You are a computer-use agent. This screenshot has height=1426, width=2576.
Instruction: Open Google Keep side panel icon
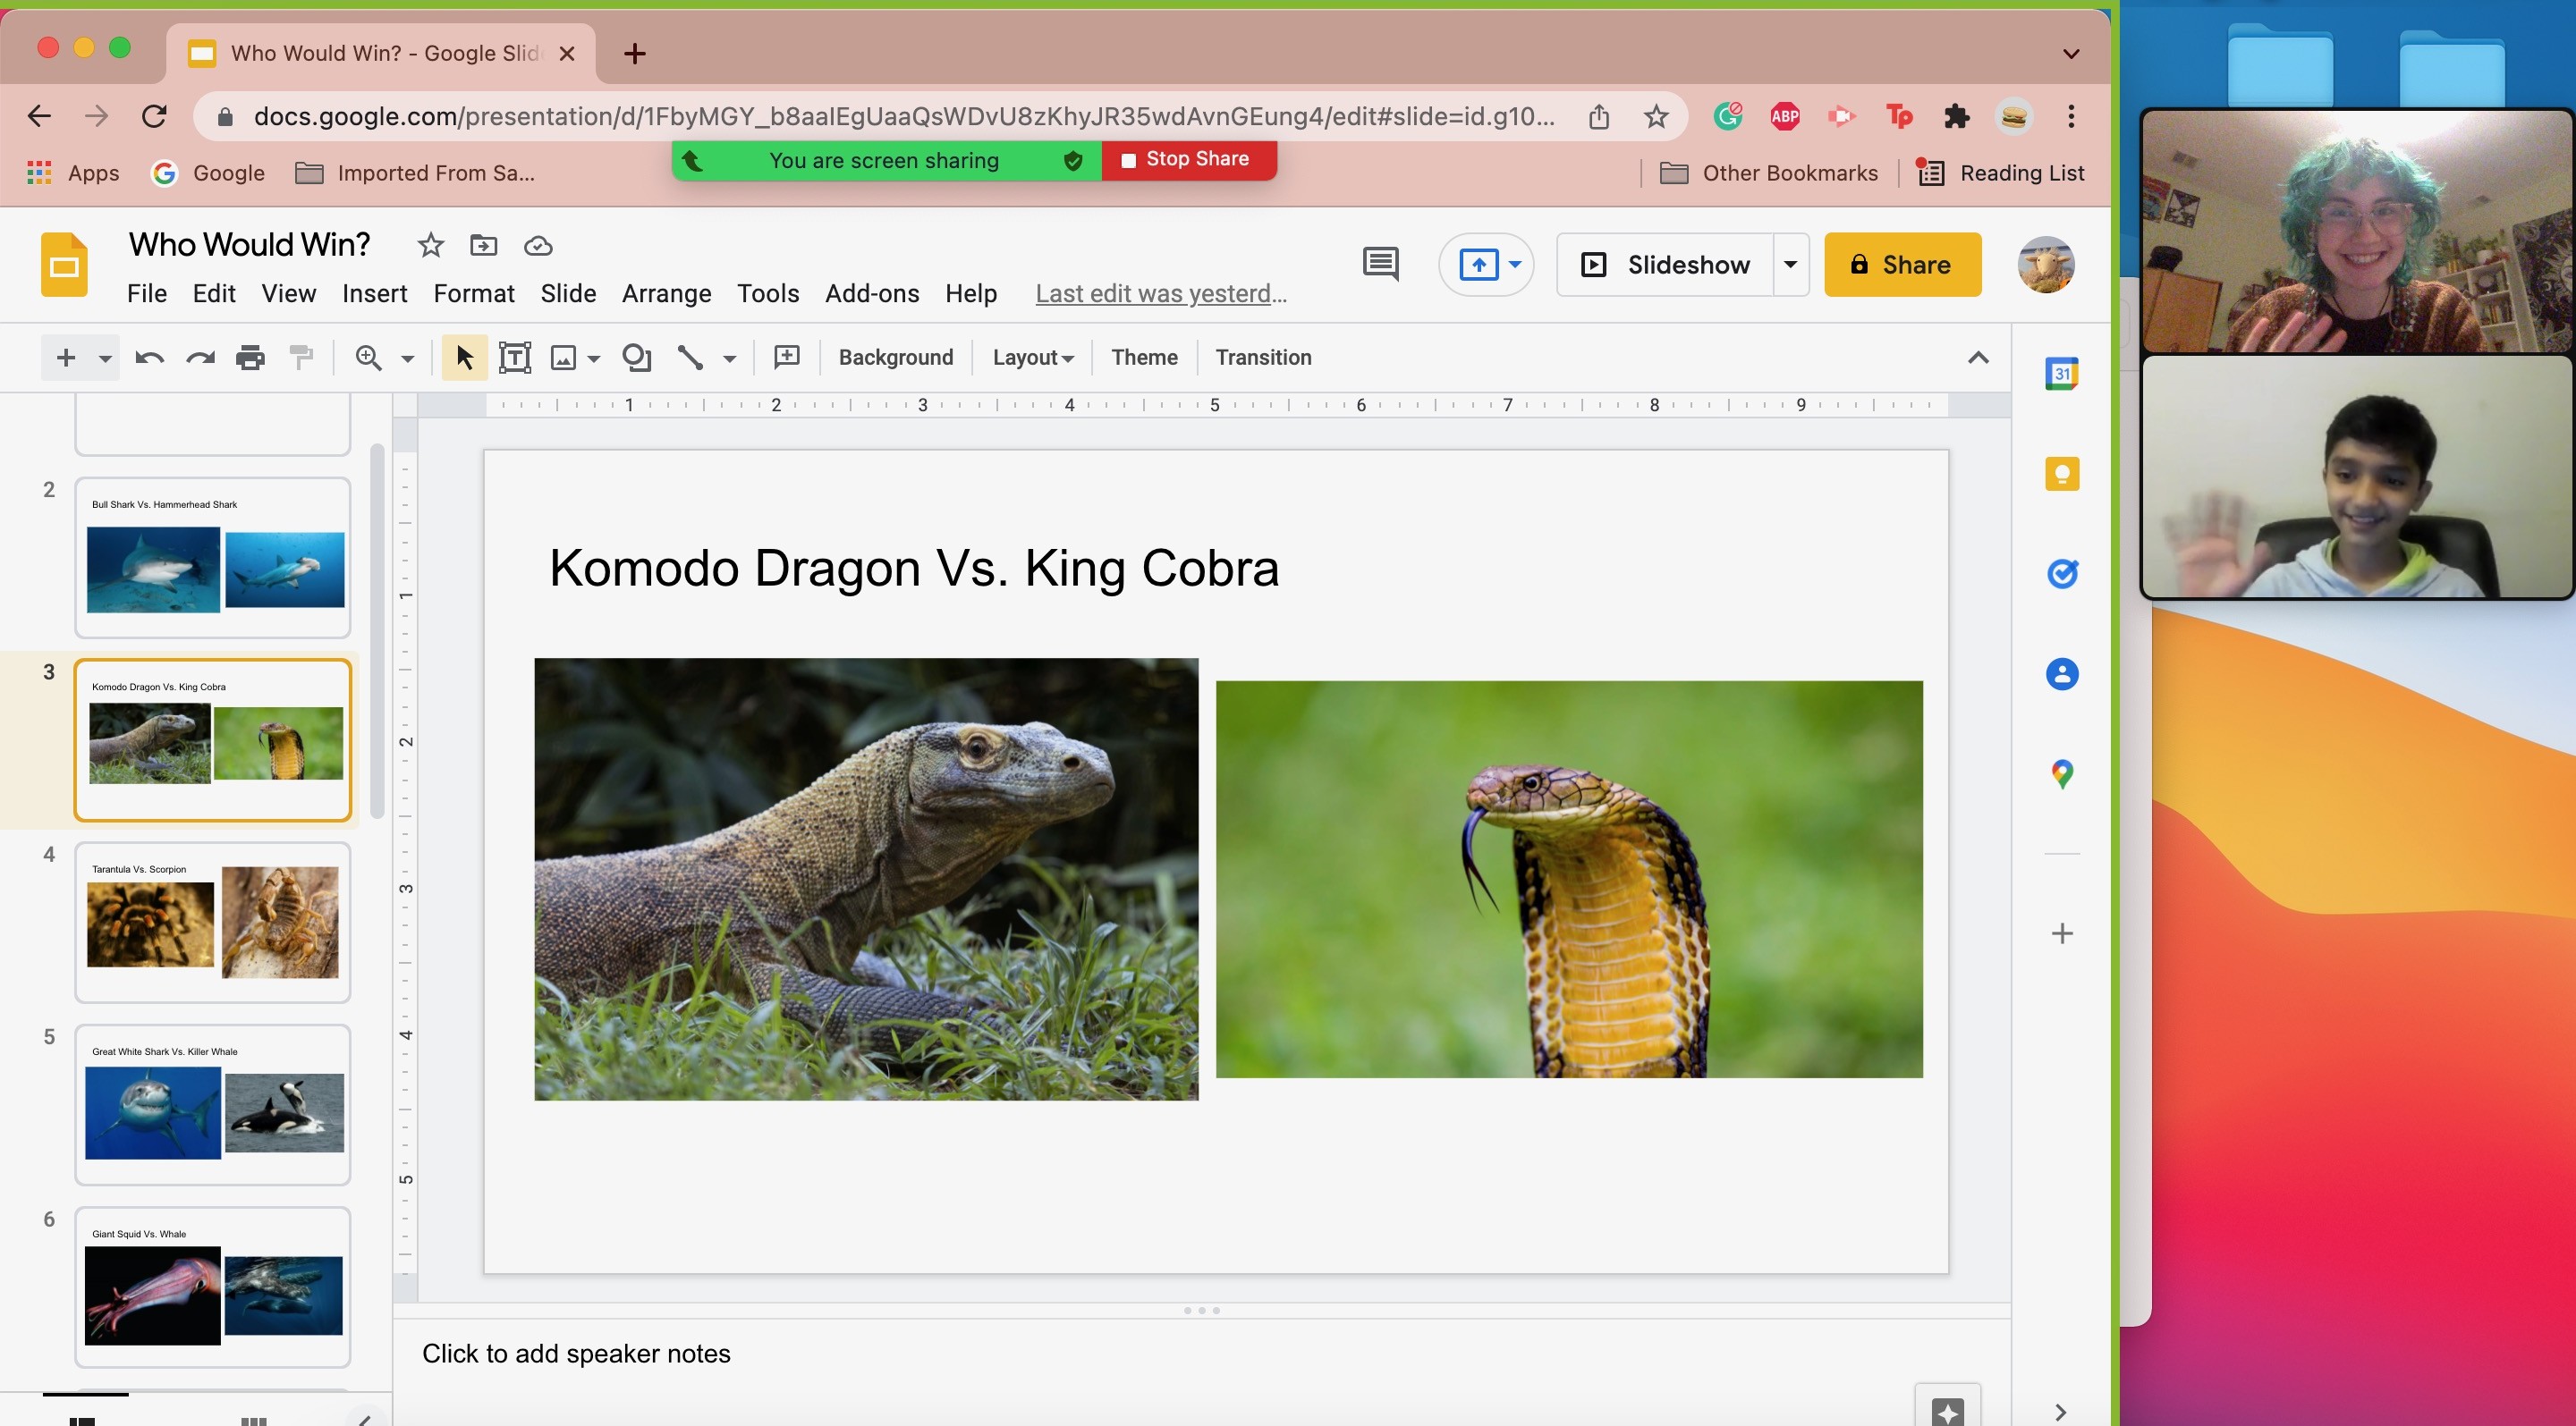tap(2061, 474)
